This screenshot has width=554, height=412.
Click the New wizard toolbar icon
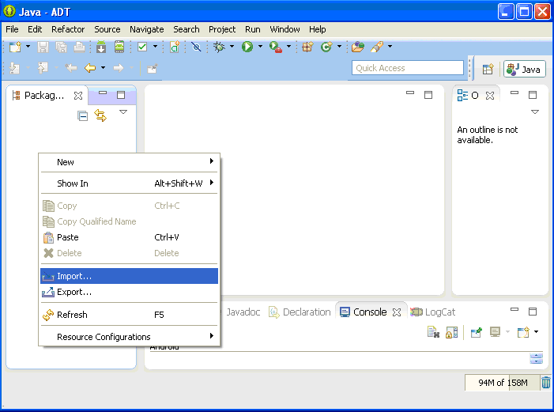point(15,47)
